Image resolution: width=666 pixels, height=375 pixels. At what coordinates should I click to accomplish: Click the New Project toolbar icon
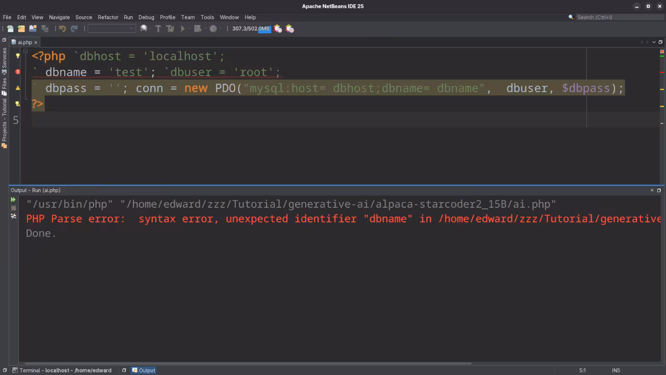click(21, 29)
